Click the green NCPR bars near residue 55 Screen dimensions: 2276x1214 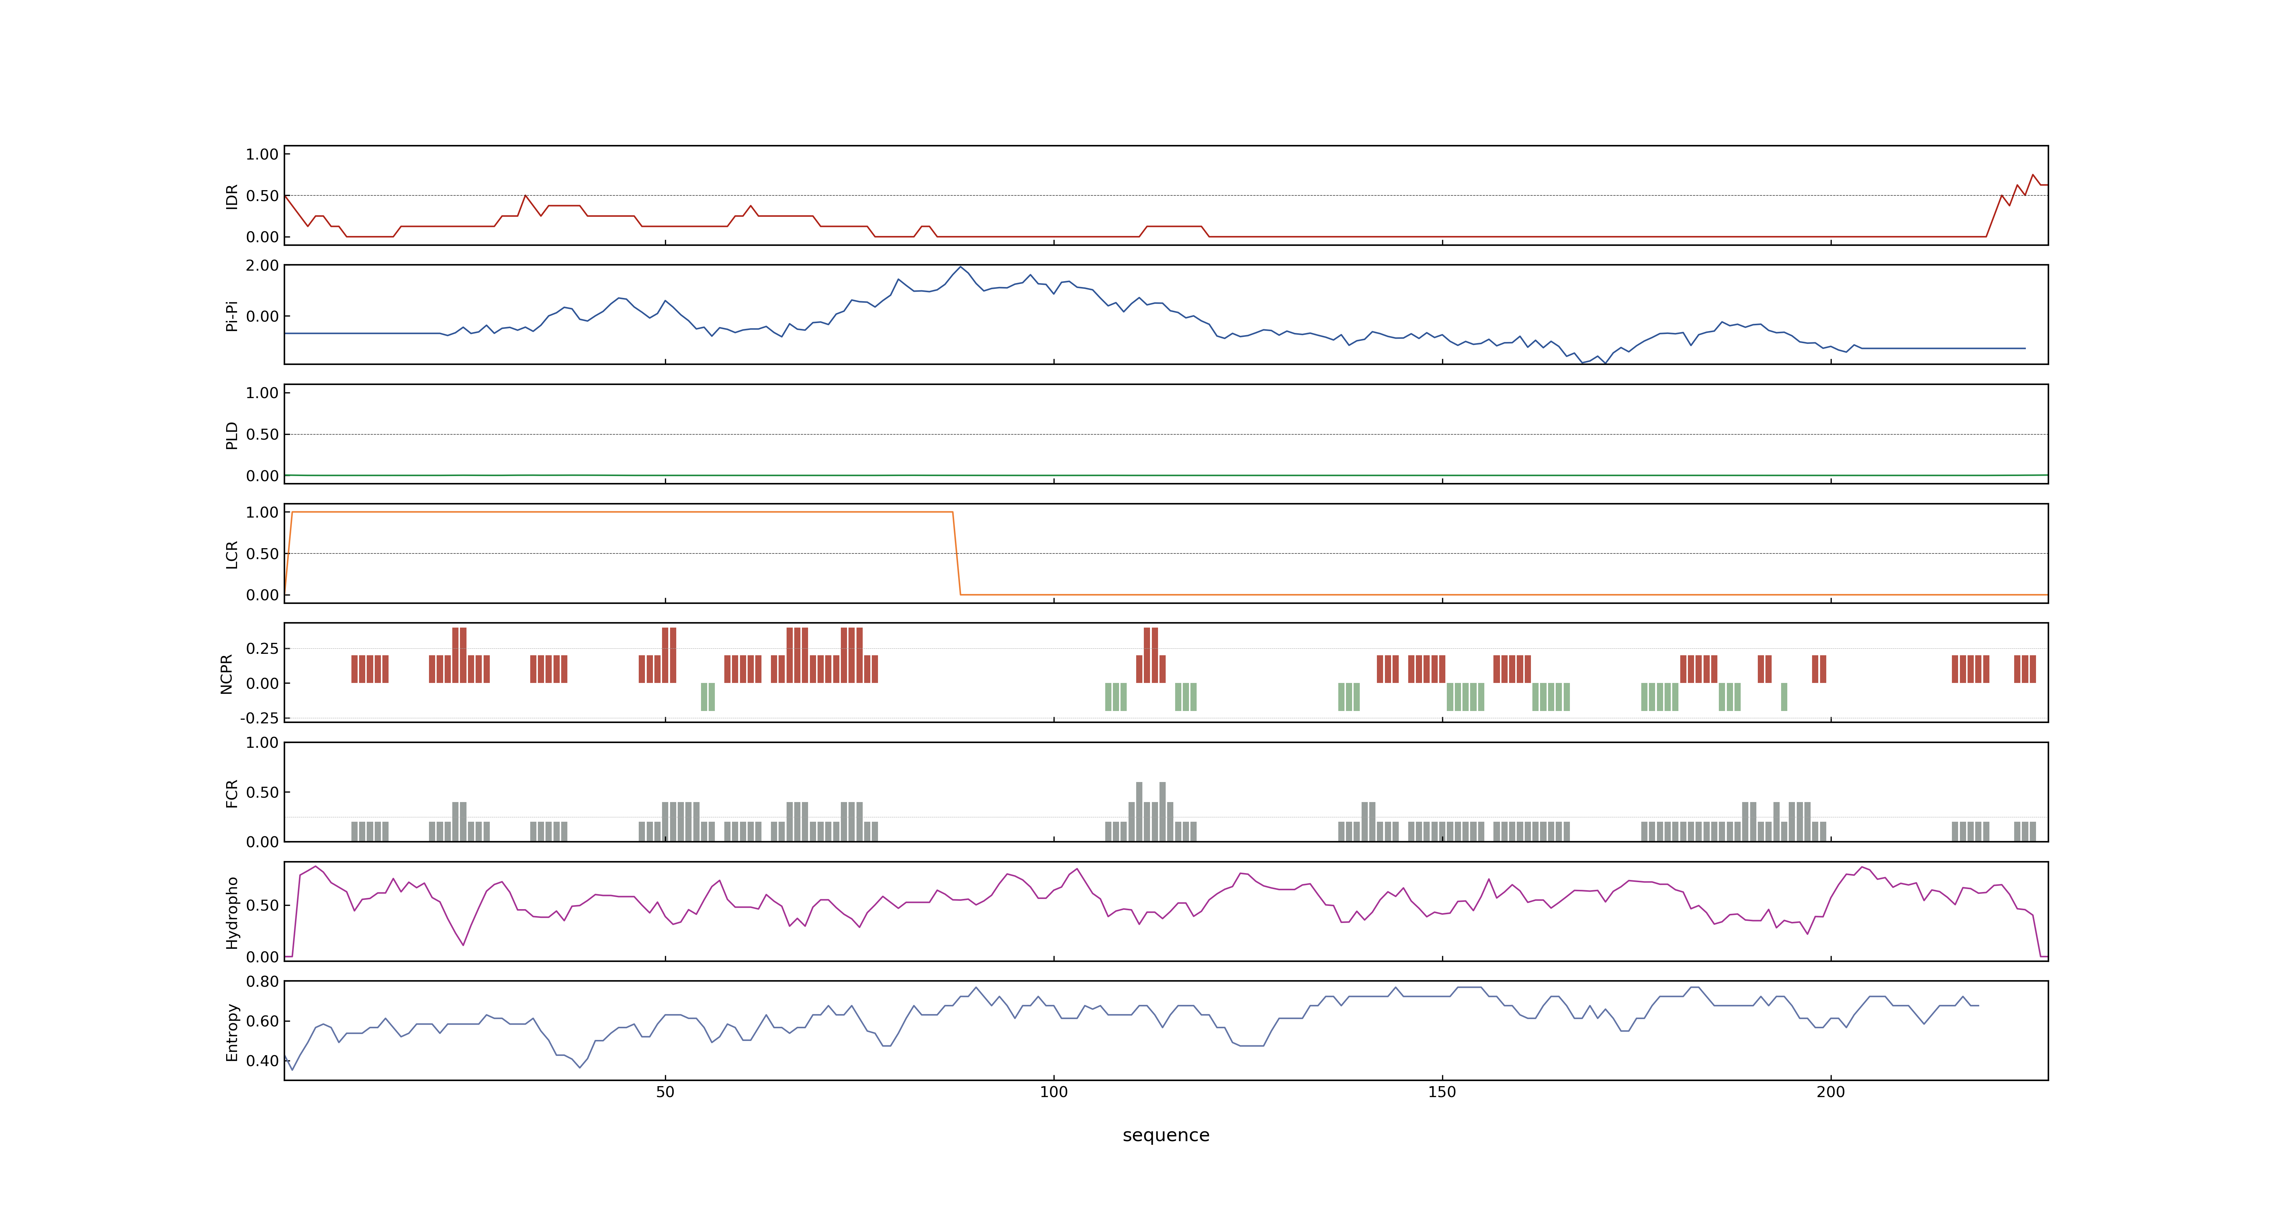coord(708,696)
